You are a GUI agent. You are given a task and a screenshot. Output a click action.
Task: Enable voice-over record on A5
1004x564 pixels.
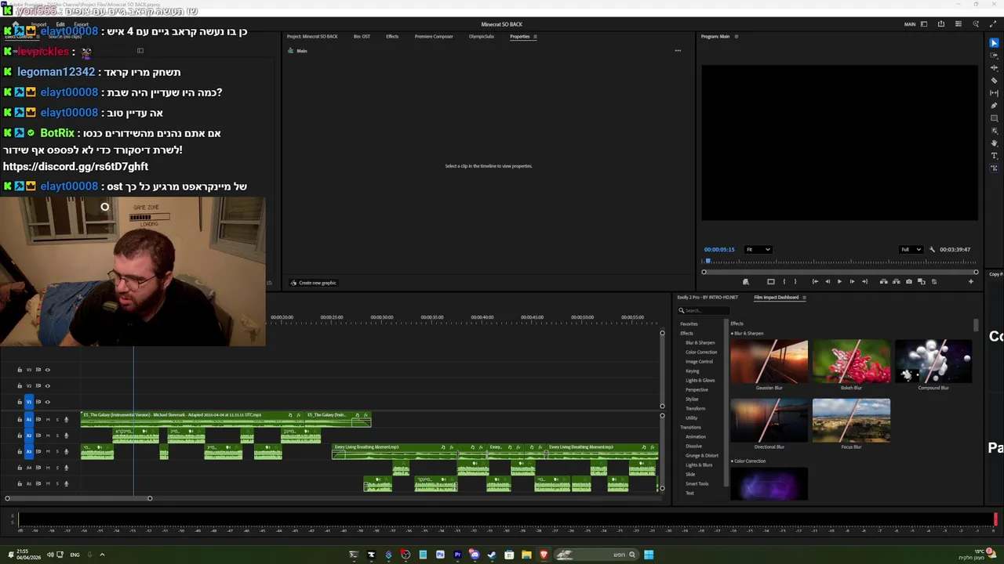pyautogui.click(x=66, y=483)
